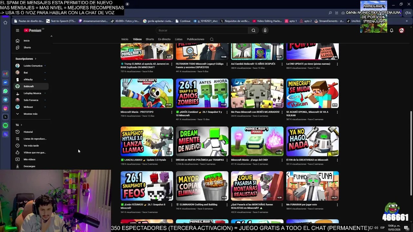Image resolution: width=413 pixels, height=232 pixels.
Task: Open options for Minecraft Mania - PROTOTIPO video
Action: (172, 112)
